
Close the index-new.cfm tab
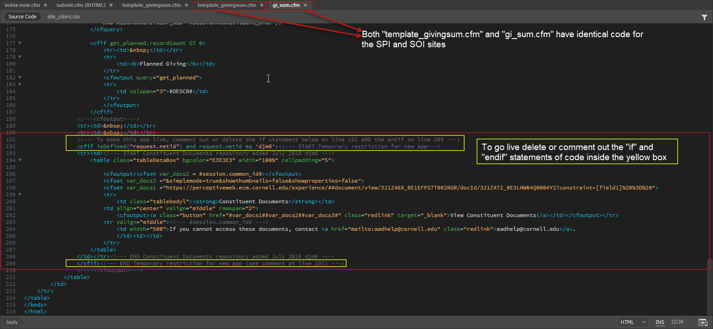[45, 5]
